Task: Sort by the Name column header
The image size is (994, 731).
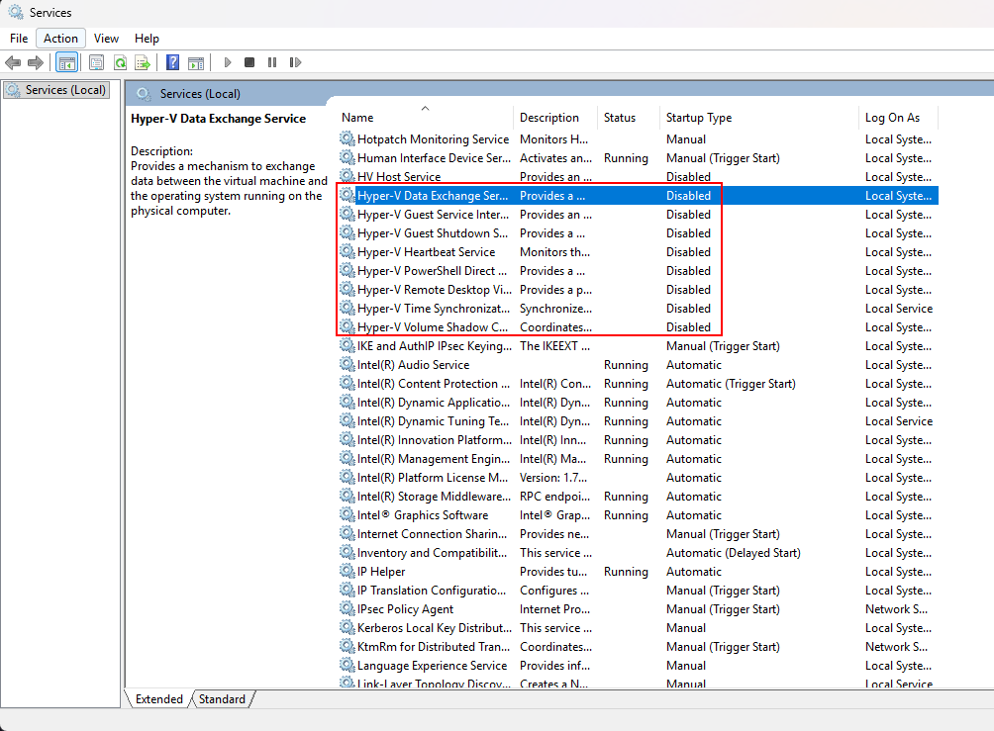Action: point(425,117)
